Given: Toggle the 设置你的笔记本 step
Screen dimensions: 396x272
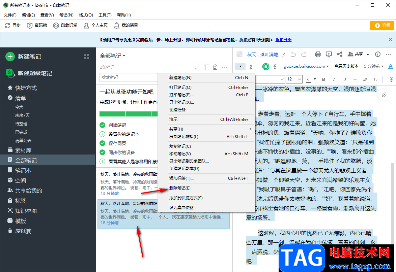Looking at the screenshot, I should coord(102,134).
